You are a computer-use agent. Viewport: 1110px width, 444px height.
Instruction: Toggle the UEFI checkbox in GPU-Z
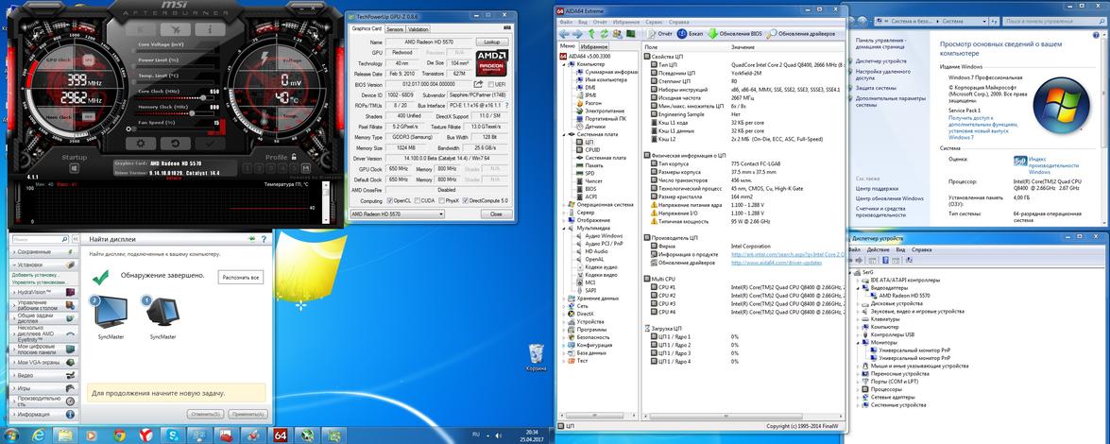[490, 84]
